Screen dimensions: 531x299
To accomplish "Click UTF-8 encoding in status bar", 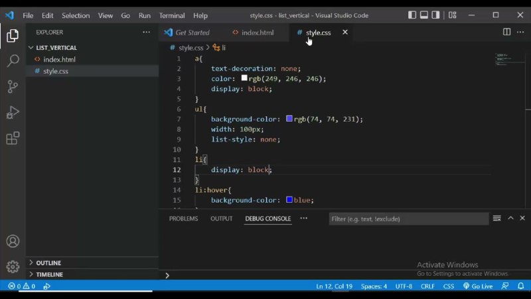I will 404,286.
